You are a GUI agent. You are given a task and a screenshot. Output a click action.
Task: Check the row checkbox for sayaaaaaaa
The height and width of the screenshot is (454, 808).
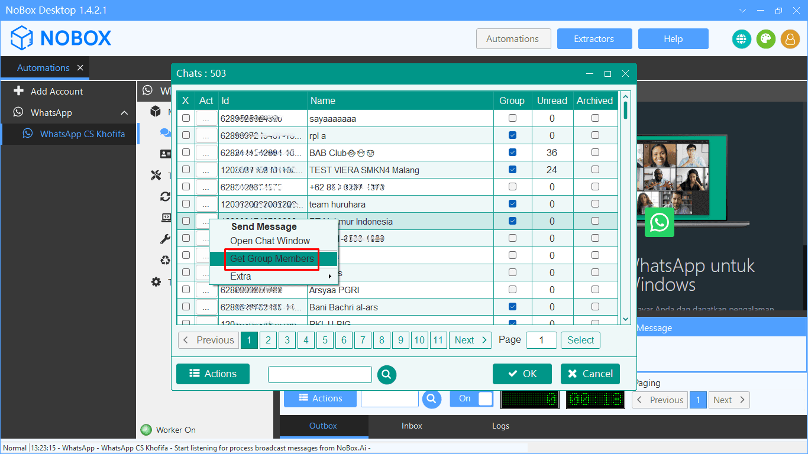pyautogui.click(x=186, y=118)
